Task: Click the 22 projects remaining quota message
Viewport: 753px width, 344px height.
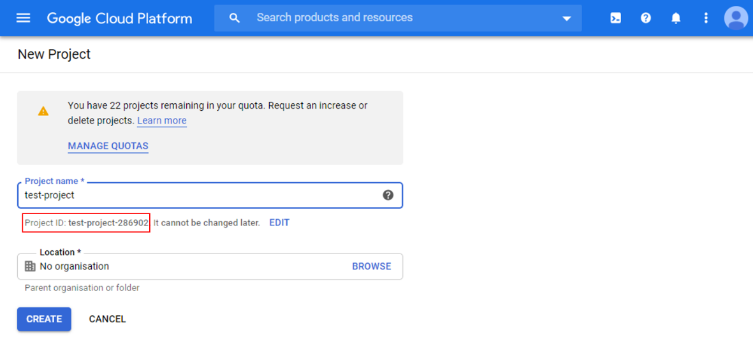Action: pos(218,113)
